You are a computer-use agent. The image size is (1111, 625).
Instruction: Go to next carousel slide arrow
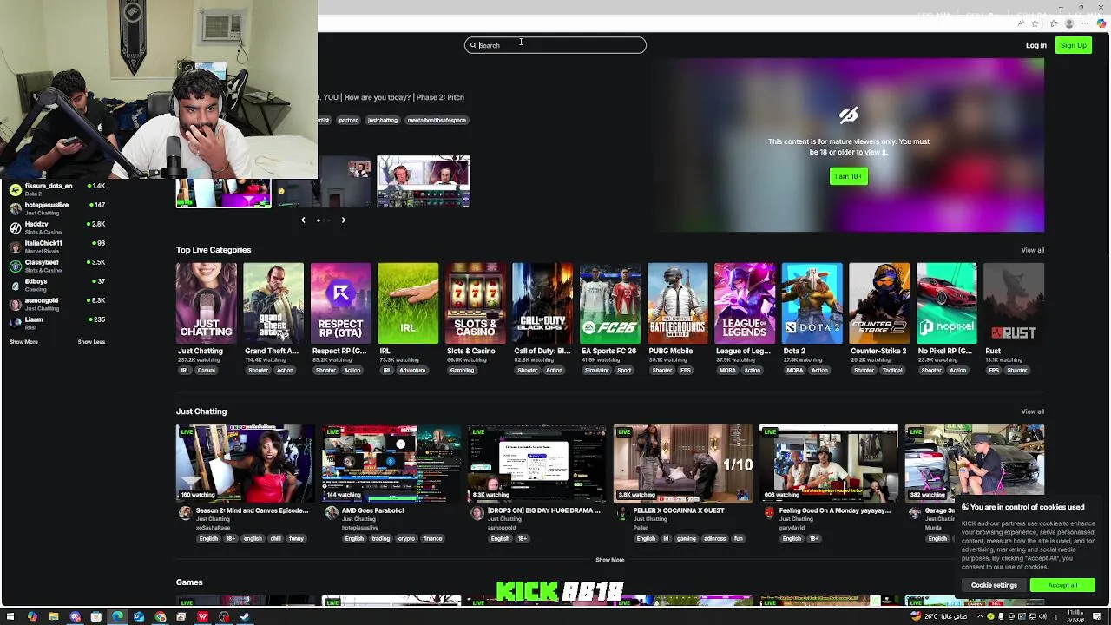click(x=343, y=220)
